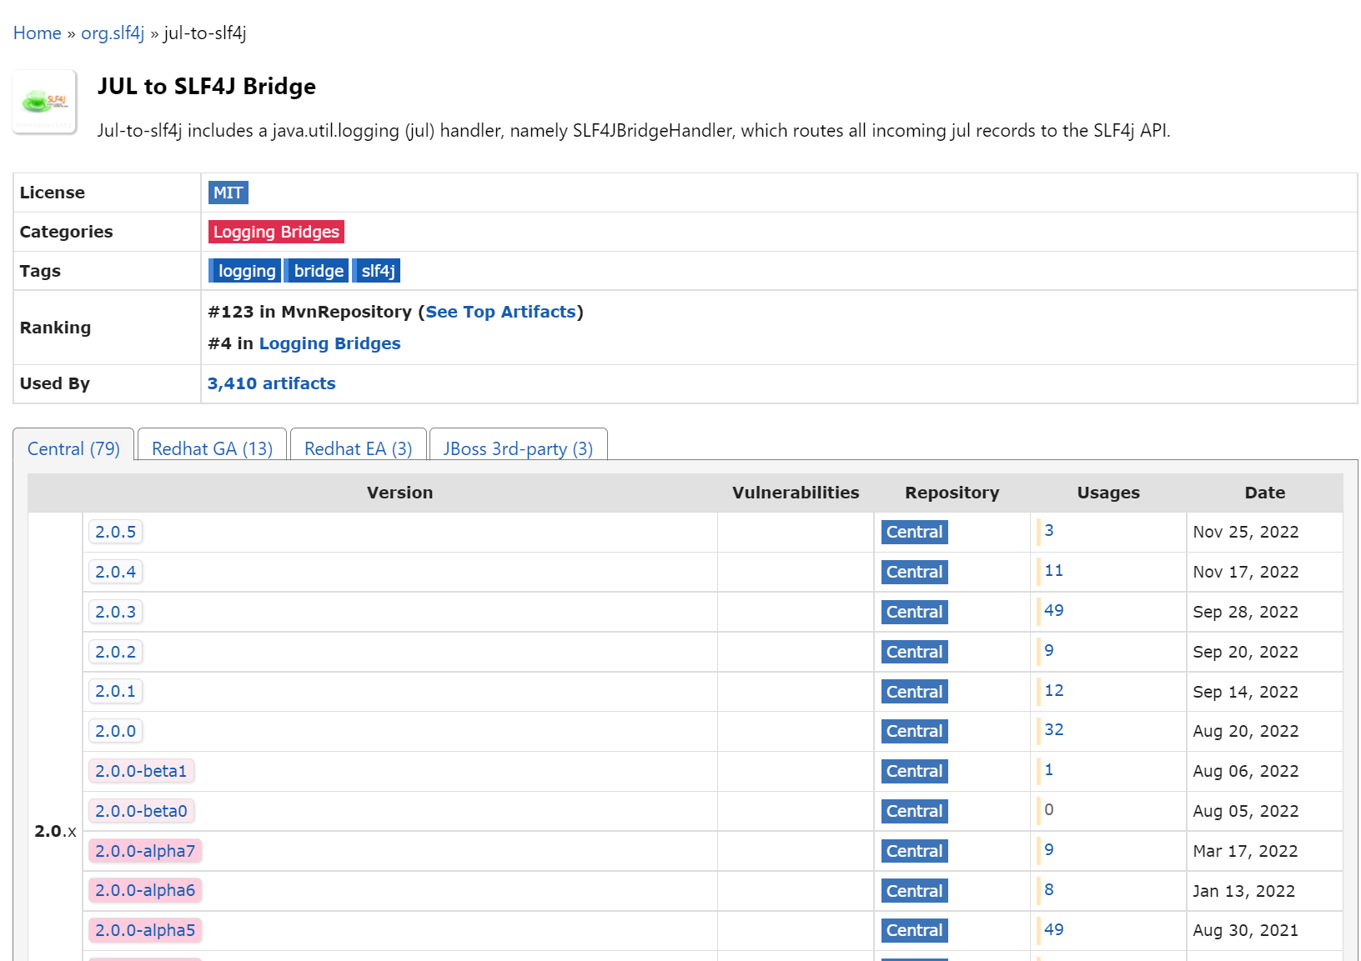The height and width of the screenshot is (961, 1361).
Task: Open the Logging Bridges ranking link
Action: [x=329, y=343]
